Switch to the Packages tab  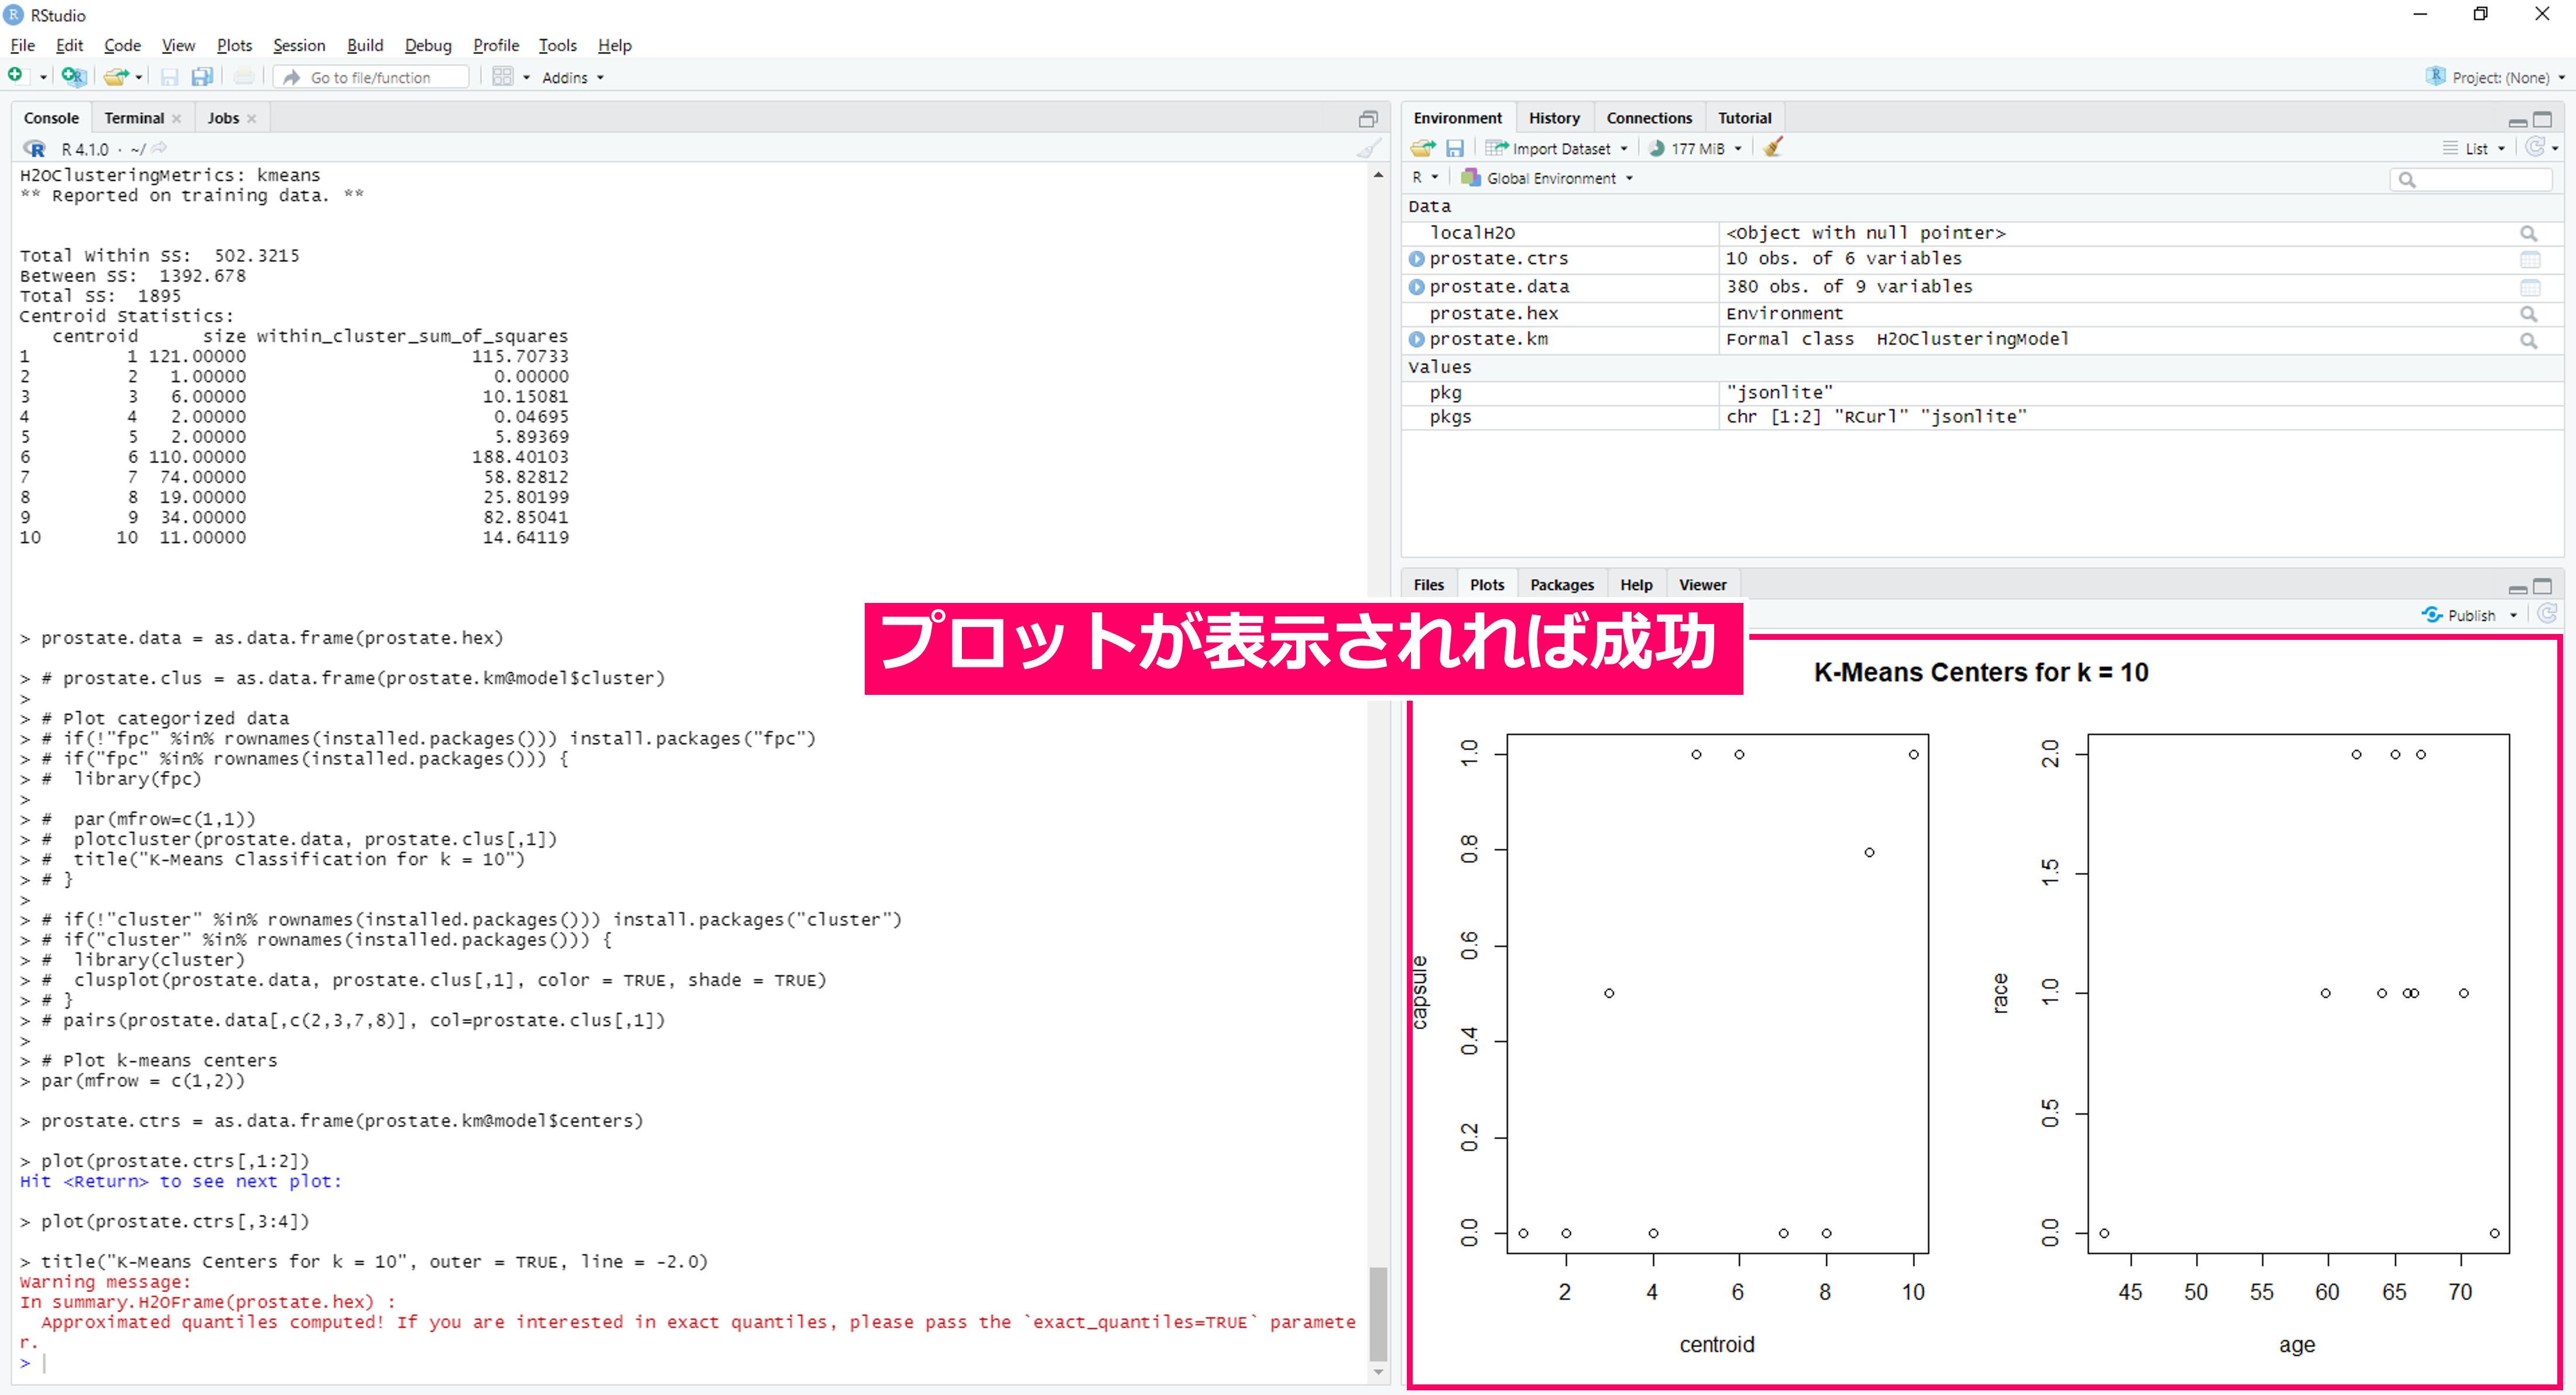(x=1561, y=585)
